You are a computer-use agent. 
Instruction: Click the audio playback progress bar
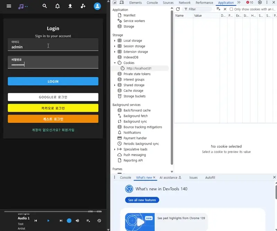(45, 211)
